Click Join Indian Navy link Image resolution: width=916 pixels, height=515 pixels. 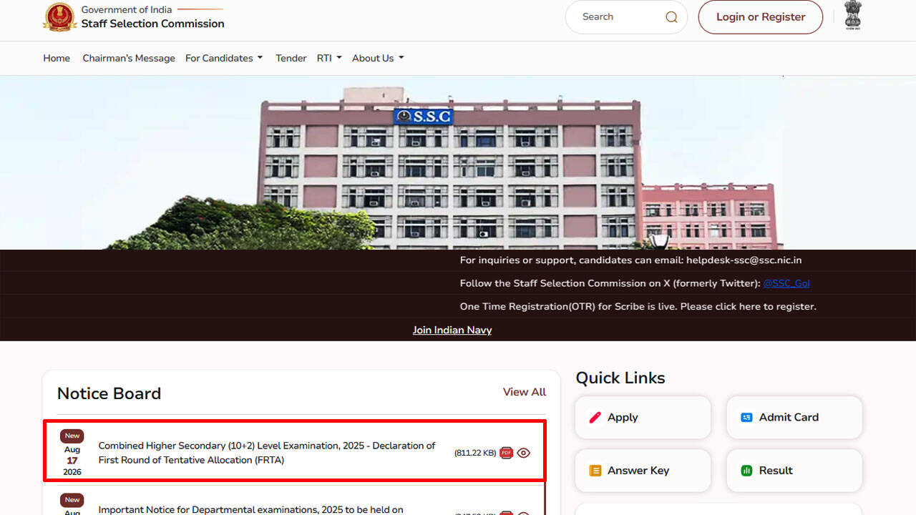[452, 330]
